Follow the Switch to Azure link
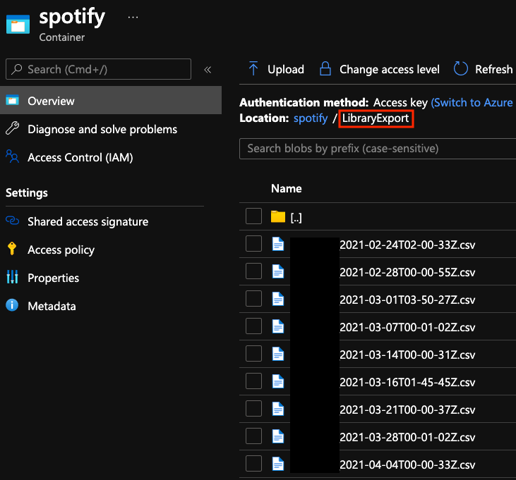This screenshot has width=516, height=480. click(472, 102)
